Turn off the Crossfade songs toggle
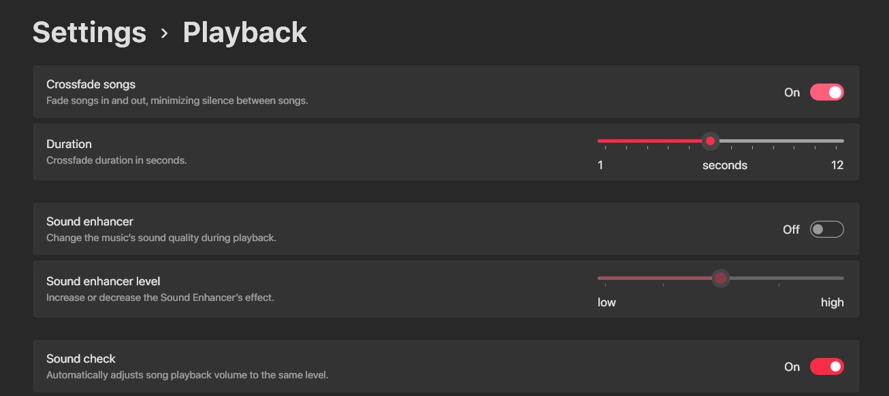 (826, 92)
